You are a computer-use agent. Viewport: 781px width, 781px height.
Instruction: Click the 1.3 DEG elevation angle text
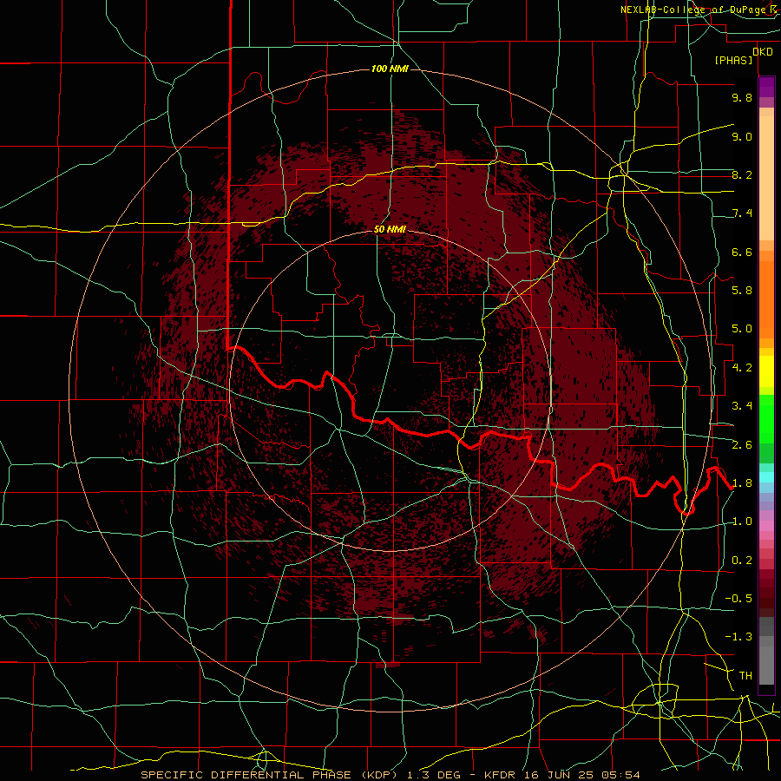tap(434, 775)
